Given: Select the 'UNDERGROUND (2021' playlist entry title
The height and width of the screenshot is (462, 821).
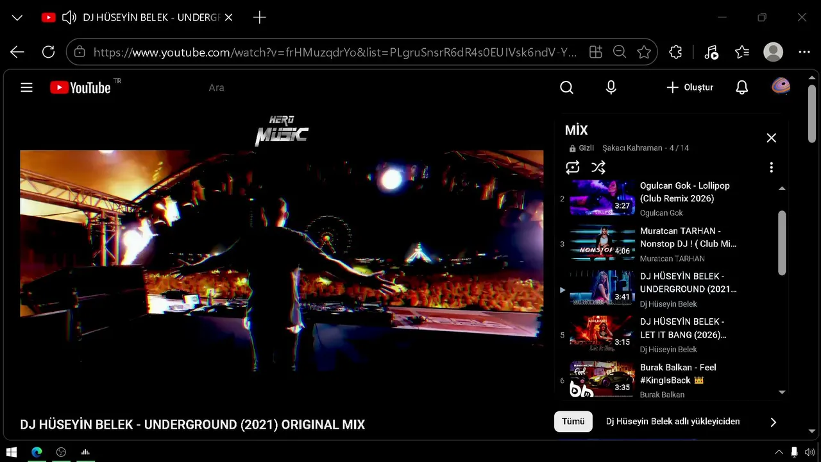Looking at the screenshot, I should (688, 283).
